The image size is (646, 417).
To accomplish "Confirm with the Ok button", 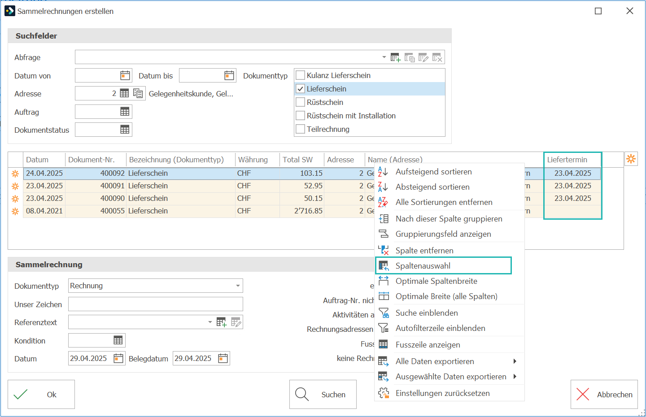I will (x=41, y=395).
